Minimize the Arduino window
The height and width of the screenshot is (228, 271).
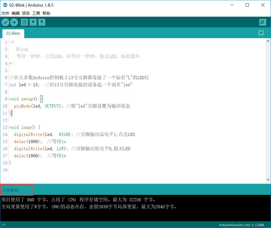[x=232, y=5]
